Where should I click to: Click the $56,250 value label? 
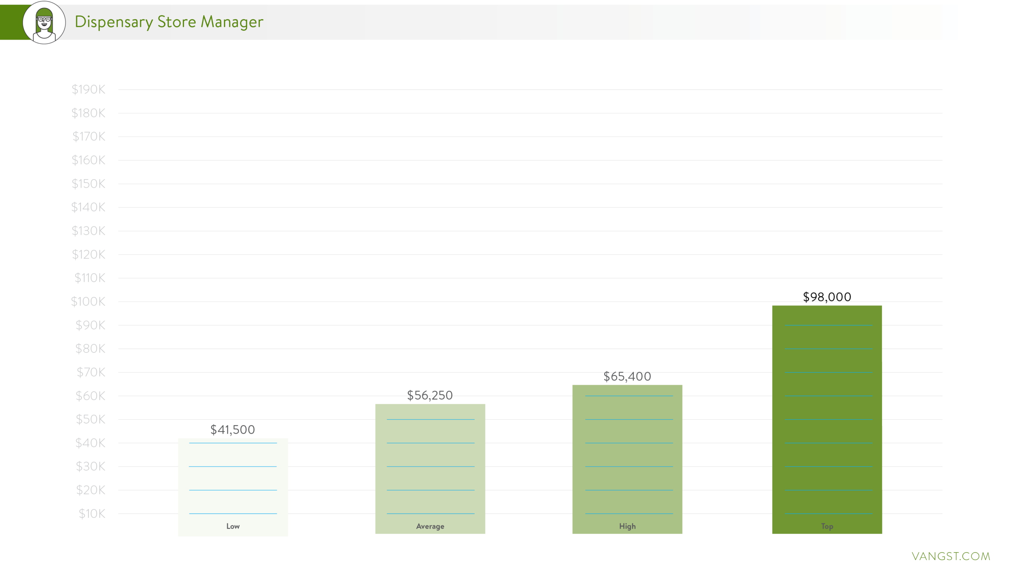coord(430,395)
